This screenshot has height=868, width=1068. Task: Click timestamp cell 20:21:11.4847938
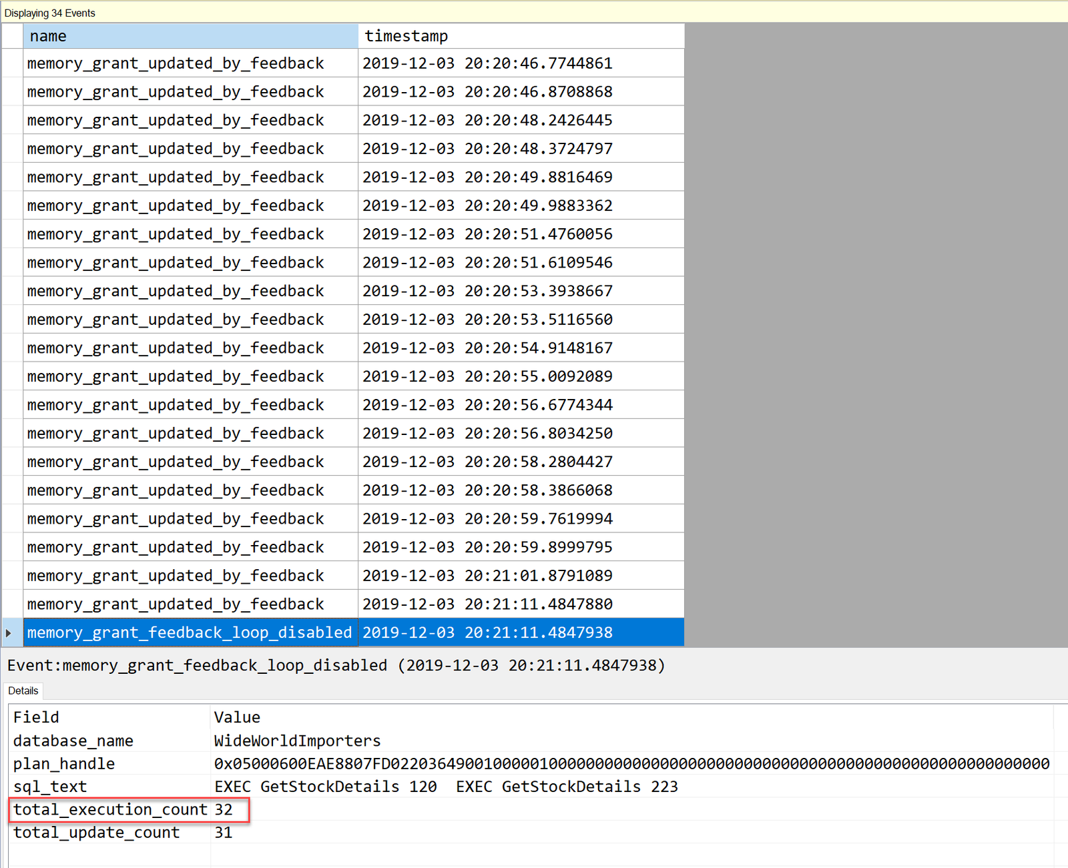521,632
